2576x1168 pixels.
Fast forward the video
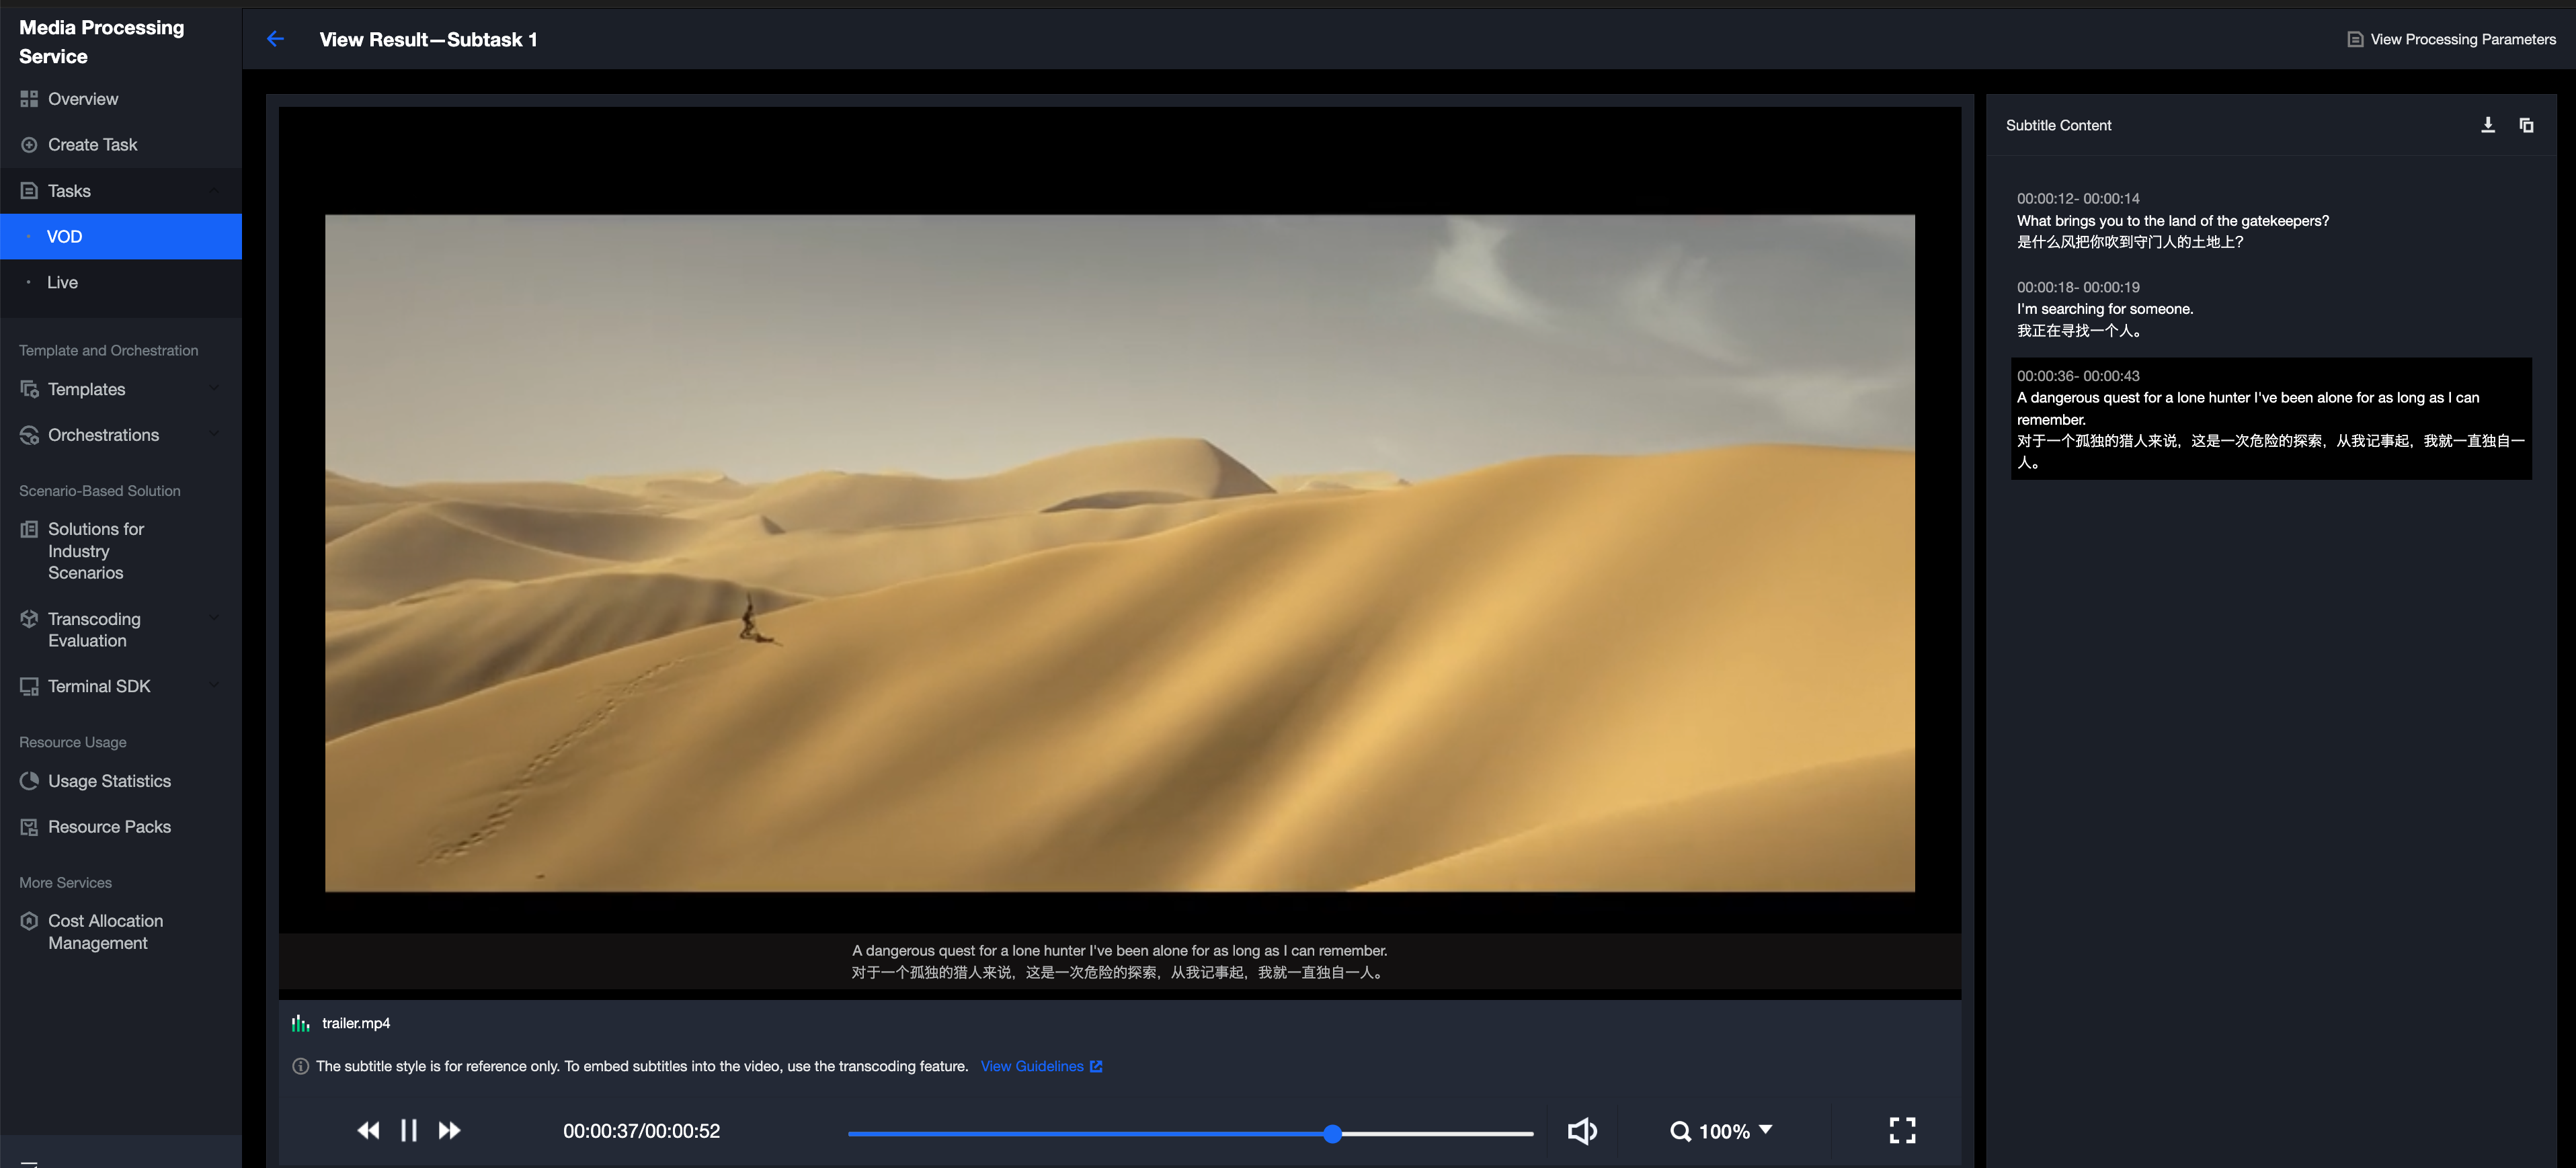[x=449, y=1130]
